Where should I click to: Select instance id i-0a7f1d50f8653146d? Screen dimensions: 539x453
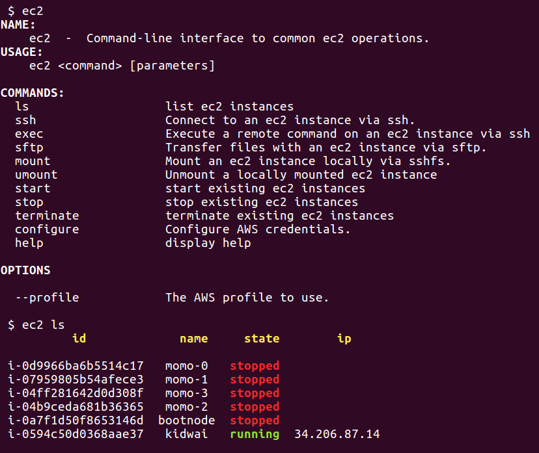click(76, 421)
